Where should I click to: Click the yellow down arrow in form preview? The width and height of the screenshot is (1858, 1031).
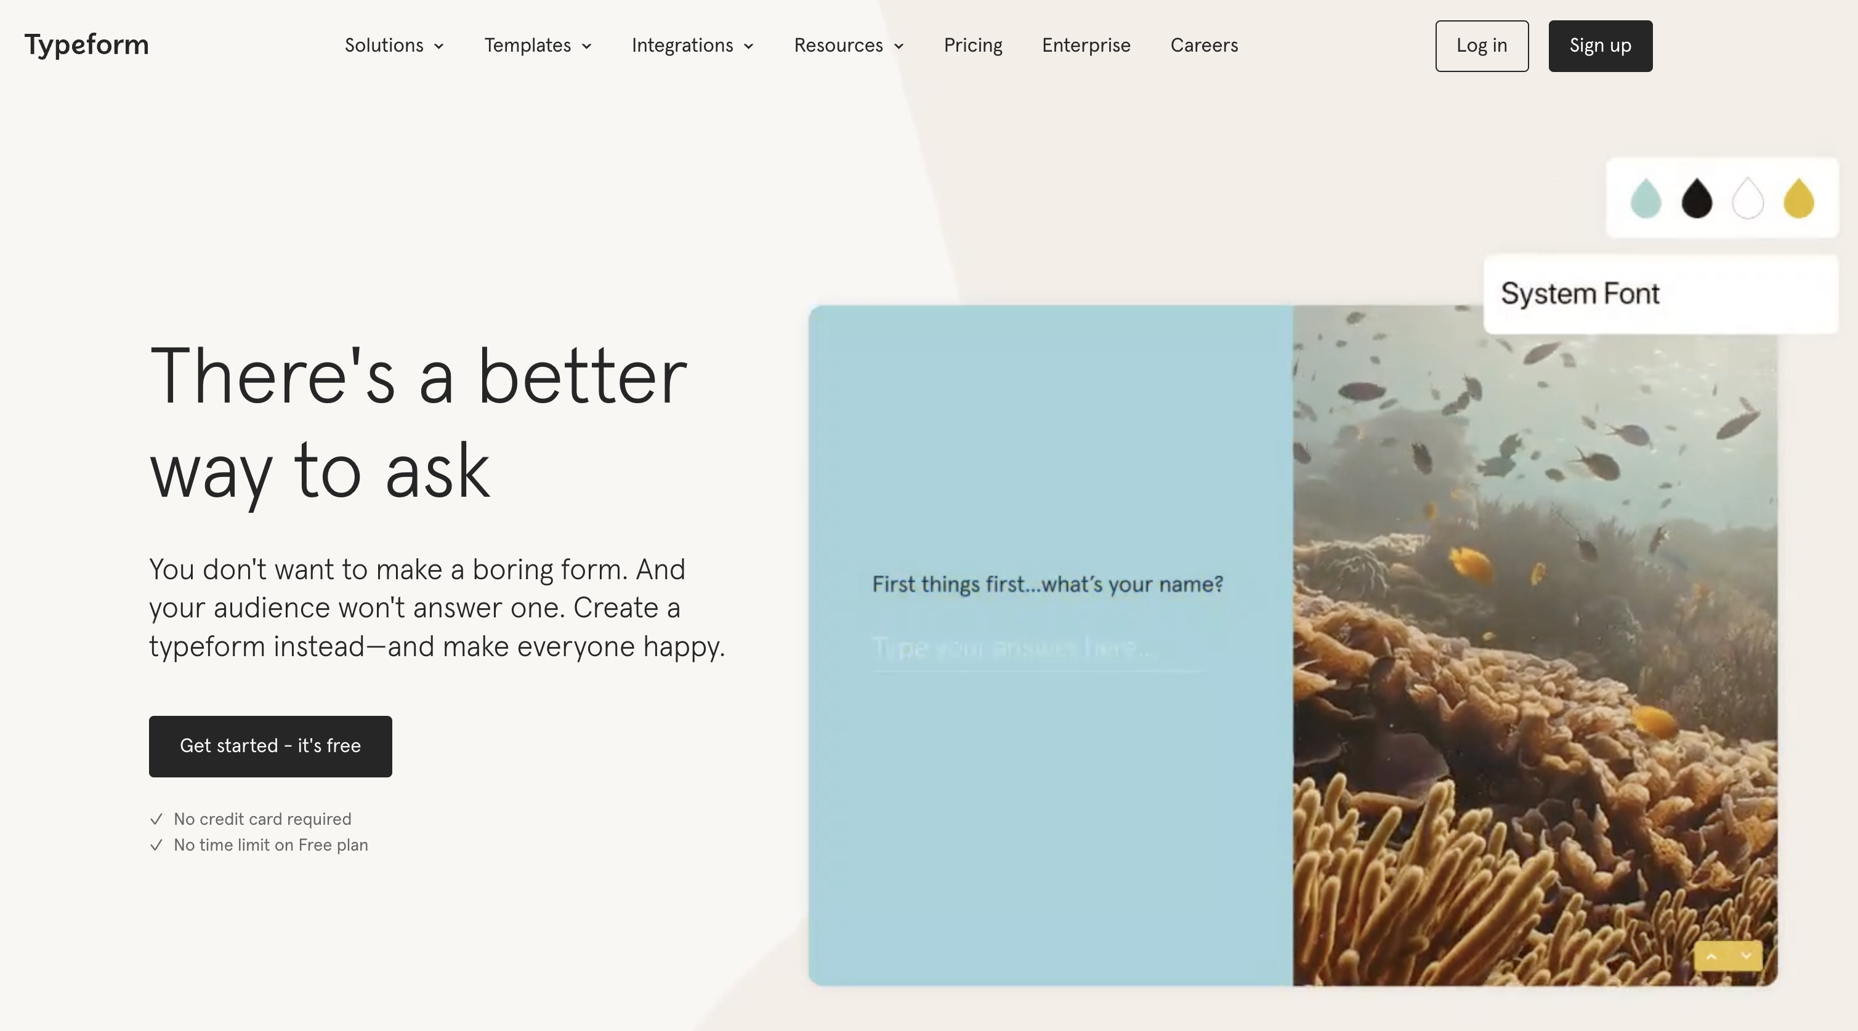point(1746,957)
